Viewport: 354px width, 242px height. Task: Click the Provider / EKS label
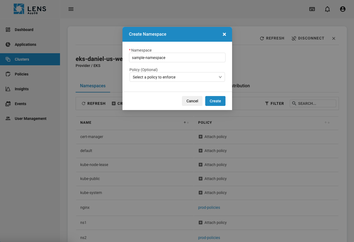click(88, 66)
